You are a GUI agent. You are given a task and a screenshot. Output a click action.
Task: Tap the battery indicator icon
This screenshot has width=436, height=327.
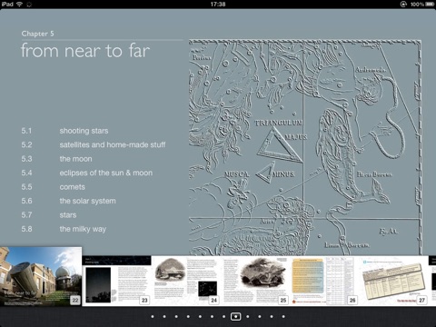coord(430,5)
